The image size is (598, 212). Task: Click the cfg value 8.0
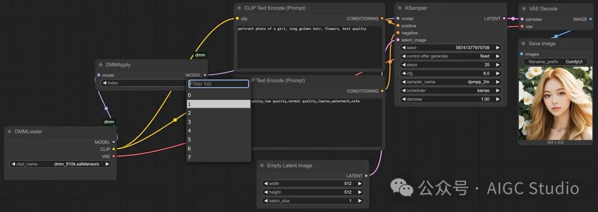pyautogui.click(x=486, y=73)
